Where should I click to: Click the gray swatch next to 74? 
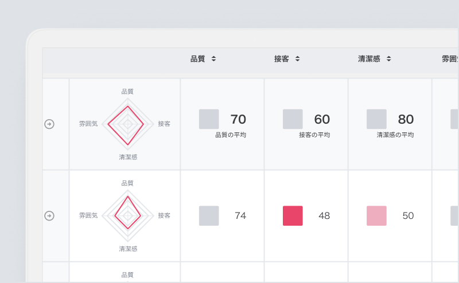pos(209,216)
